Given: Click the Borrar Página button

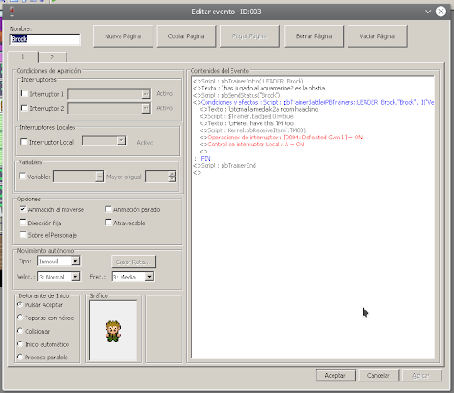Looking at the screenshot, I should (314, 36).
